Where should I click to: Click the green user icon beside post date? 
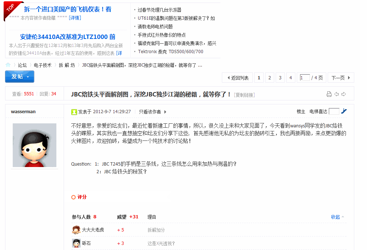(74, 112)
